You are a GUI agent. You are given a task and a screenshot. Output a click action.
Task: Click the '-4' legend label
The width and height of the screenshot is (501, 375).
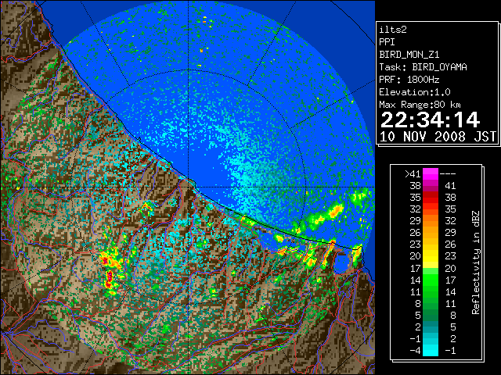(415, 351)
